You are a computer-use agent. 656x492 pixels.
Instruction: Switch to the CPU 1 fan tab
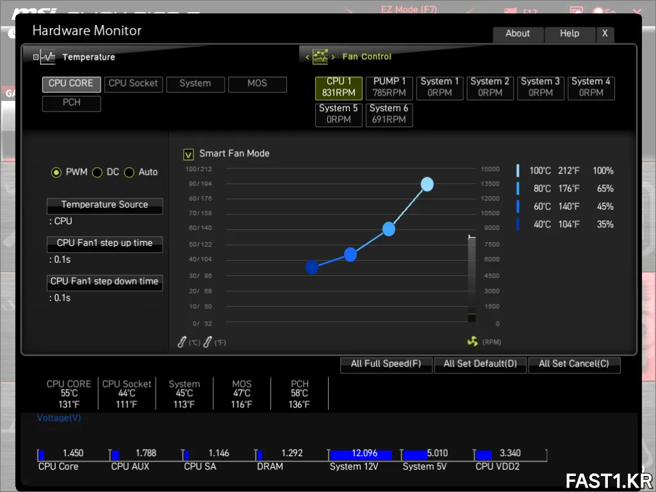[x=338, y=87]
